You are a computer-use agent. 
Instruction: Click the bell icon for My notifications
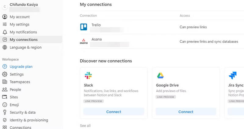coord(5,32)
